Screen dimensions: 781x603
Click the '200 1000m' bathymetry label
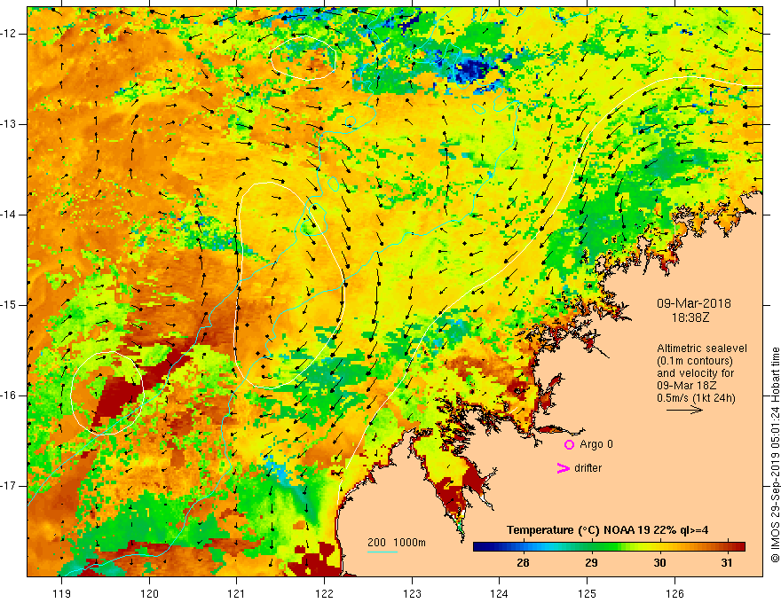(397, 543)
